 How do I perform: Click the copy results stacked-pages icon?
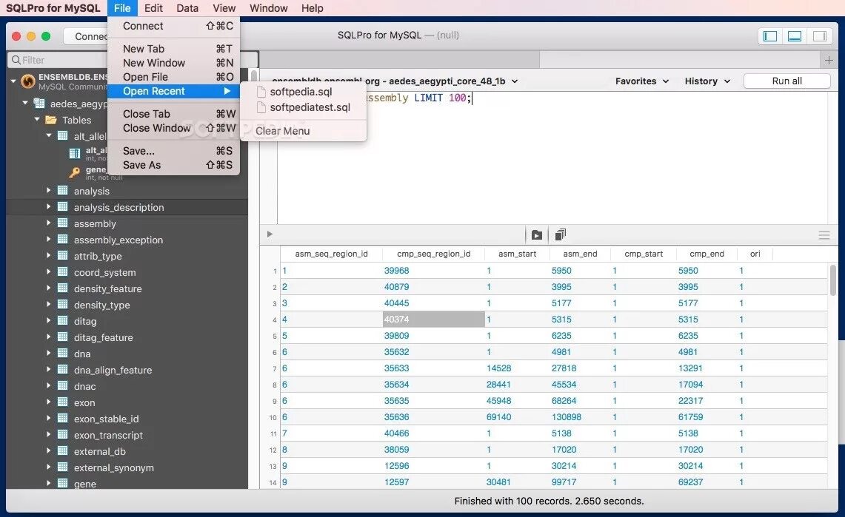point(561,234)
